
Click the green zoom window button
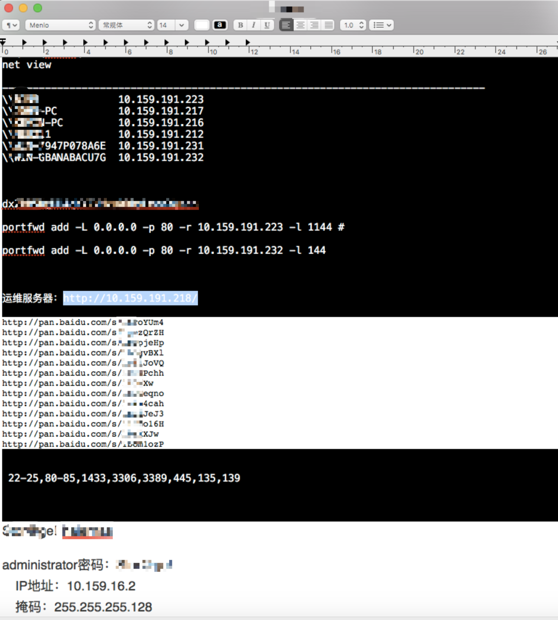[37, 8]
